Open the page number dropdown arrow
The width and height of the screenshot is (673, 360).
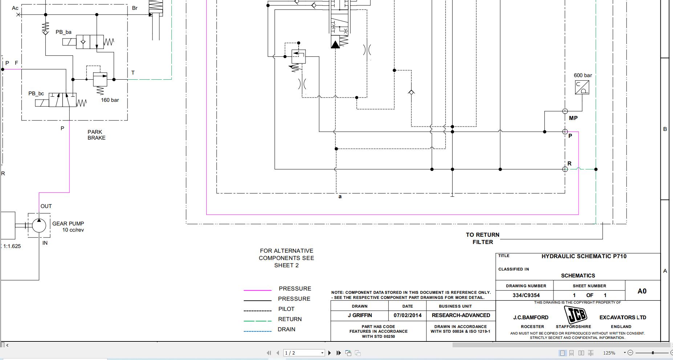[322, 353]
